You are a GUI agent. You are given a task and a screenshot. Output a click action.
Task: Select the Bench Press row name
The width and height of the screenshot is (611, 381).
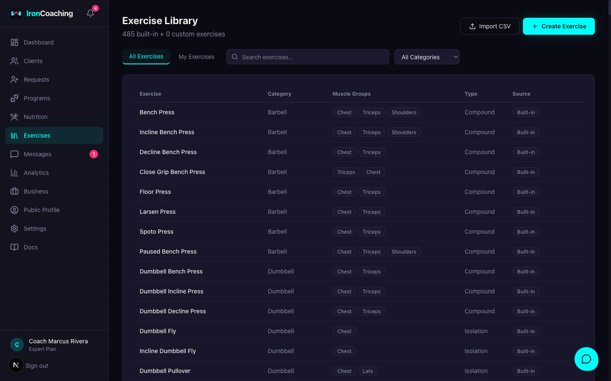click(157, 112)
